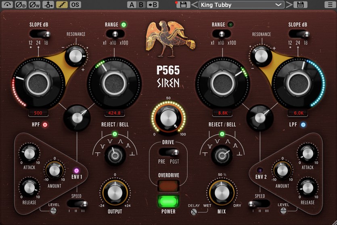
Task: Click the Siren bird logo
Action: point(170,39)
